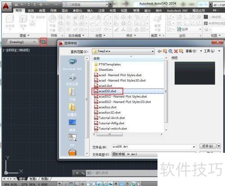This screenshot has height=186, width=225.
Task: Click the new drawing tab icon beside Drawing1
Action: point(43,42)
